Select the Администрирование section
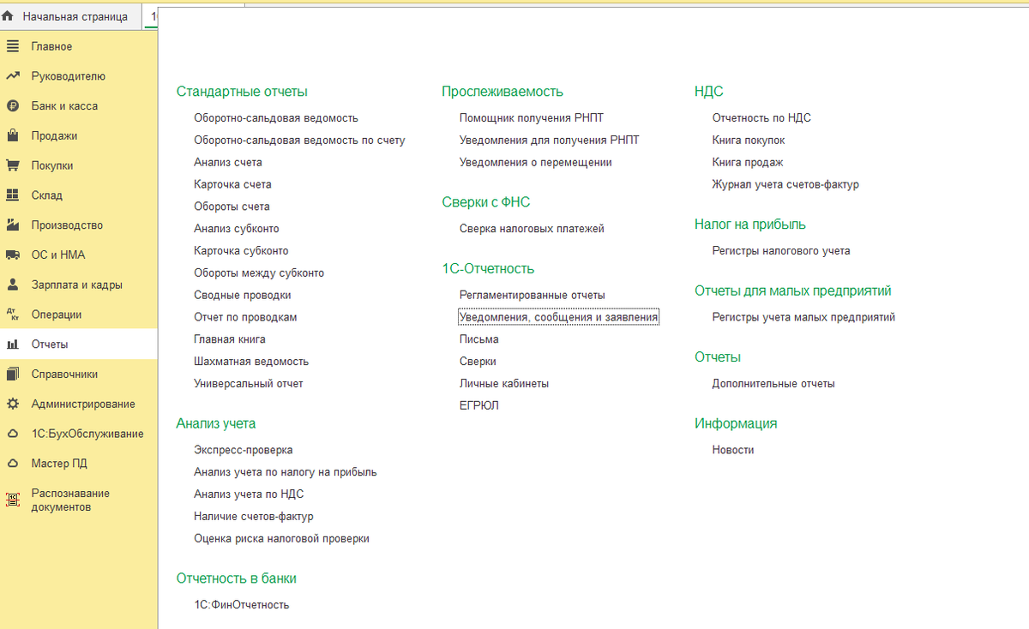Screen dimensions: 1029x629 (x=83, y=404)
